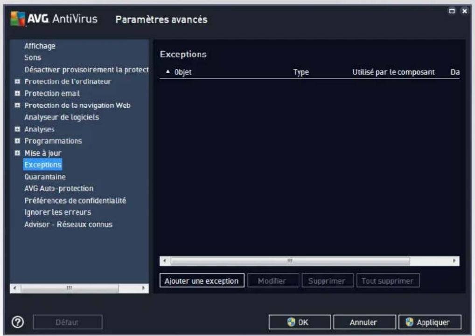Expand the Analyses tree node
Image resolution: width=475 pixels, height=336 pixels.
point(17,129)
